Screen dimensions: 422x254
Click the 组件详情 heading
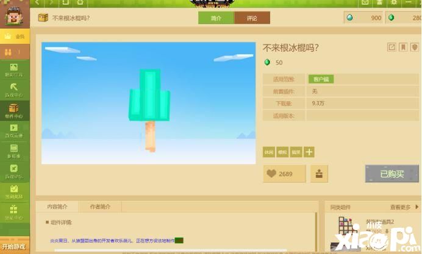tap(61, 222)
